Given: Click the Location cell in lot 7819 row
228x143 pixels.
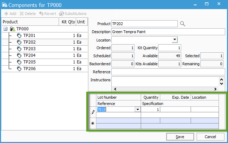Looking at the screenshot, I should click(205, 110).
